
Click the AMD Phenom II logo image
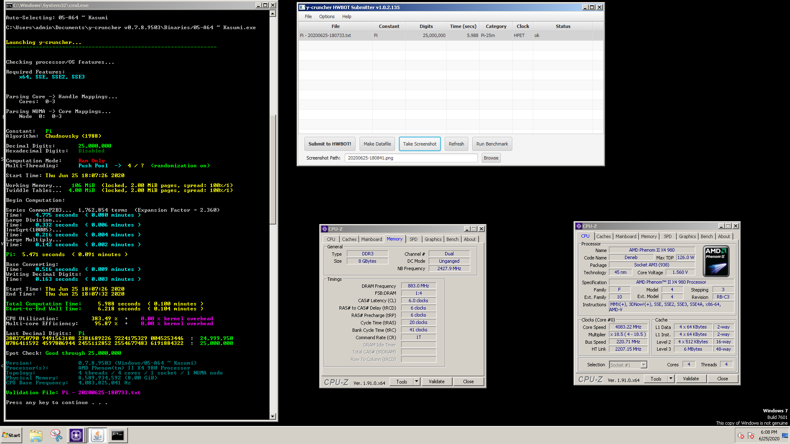[716, 261]
